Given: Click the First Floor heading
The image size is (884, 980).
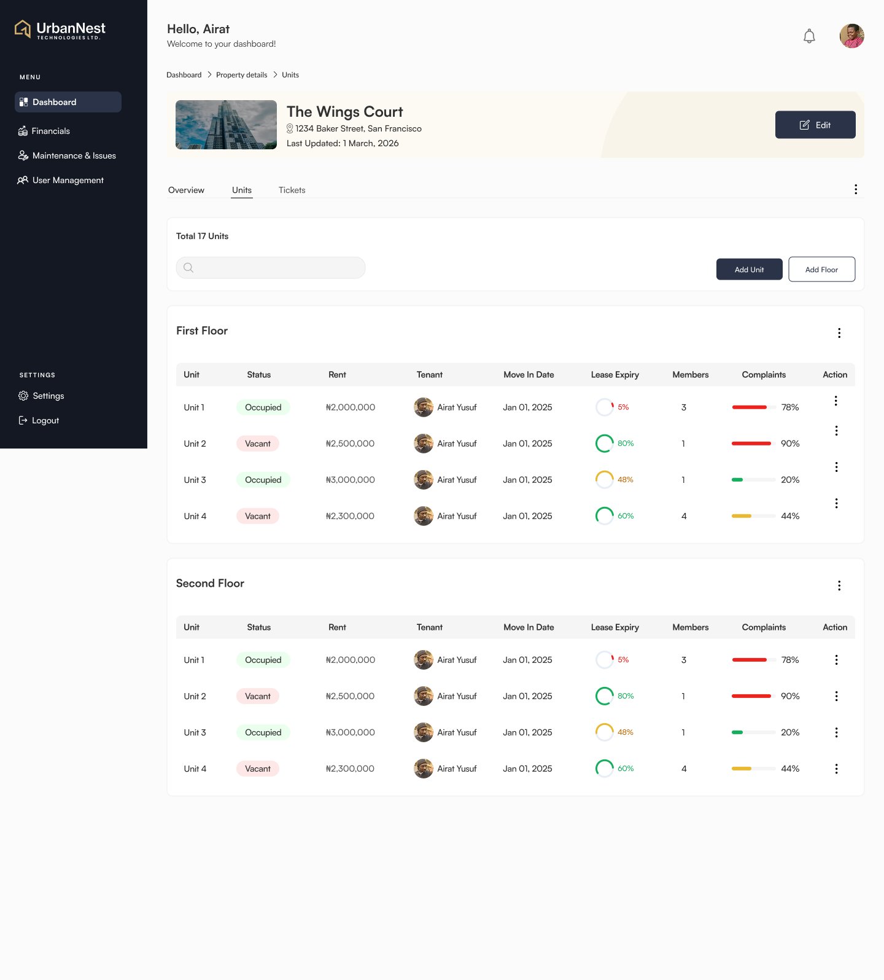Looking at the screenshot, I should pos(202,331).
